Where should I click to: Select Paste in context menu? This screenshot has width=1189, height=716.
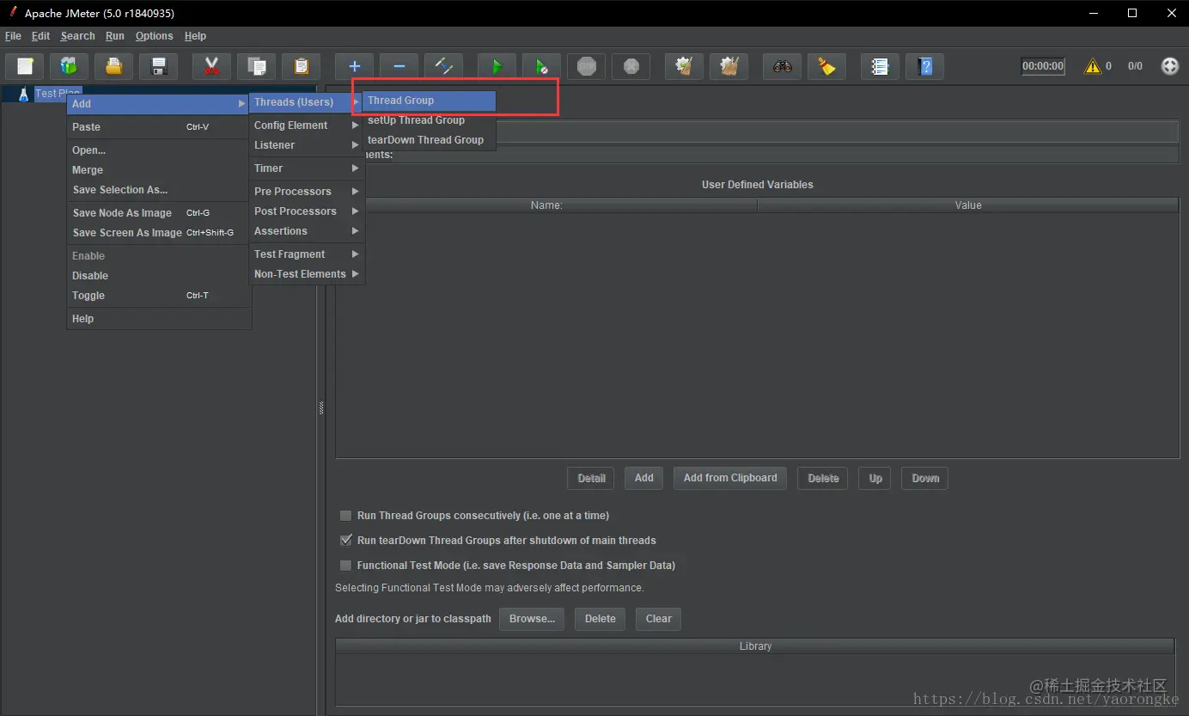click(x=159, y=127)
